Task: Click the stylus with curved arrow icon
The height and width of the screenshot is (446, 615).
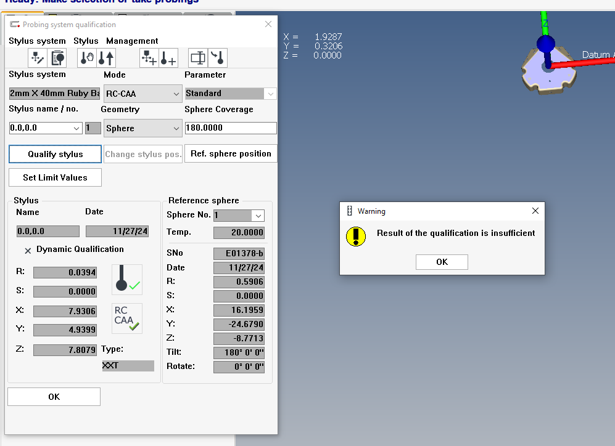Action: 218,58
